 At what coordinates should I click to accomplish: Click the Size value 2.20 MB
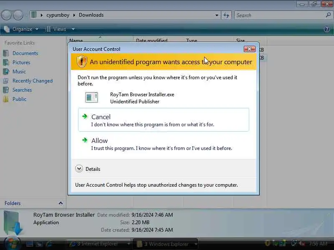coord(141,222)
